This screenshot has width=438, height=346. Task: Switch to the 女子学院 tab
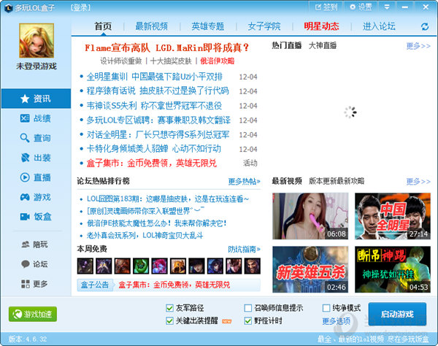pyautogui.click(x=264, y=26)
